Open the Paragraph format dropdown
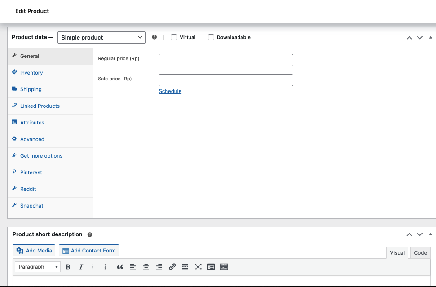Image resolution: width=436 pixels, height=287 pixels. coord(38,267)
